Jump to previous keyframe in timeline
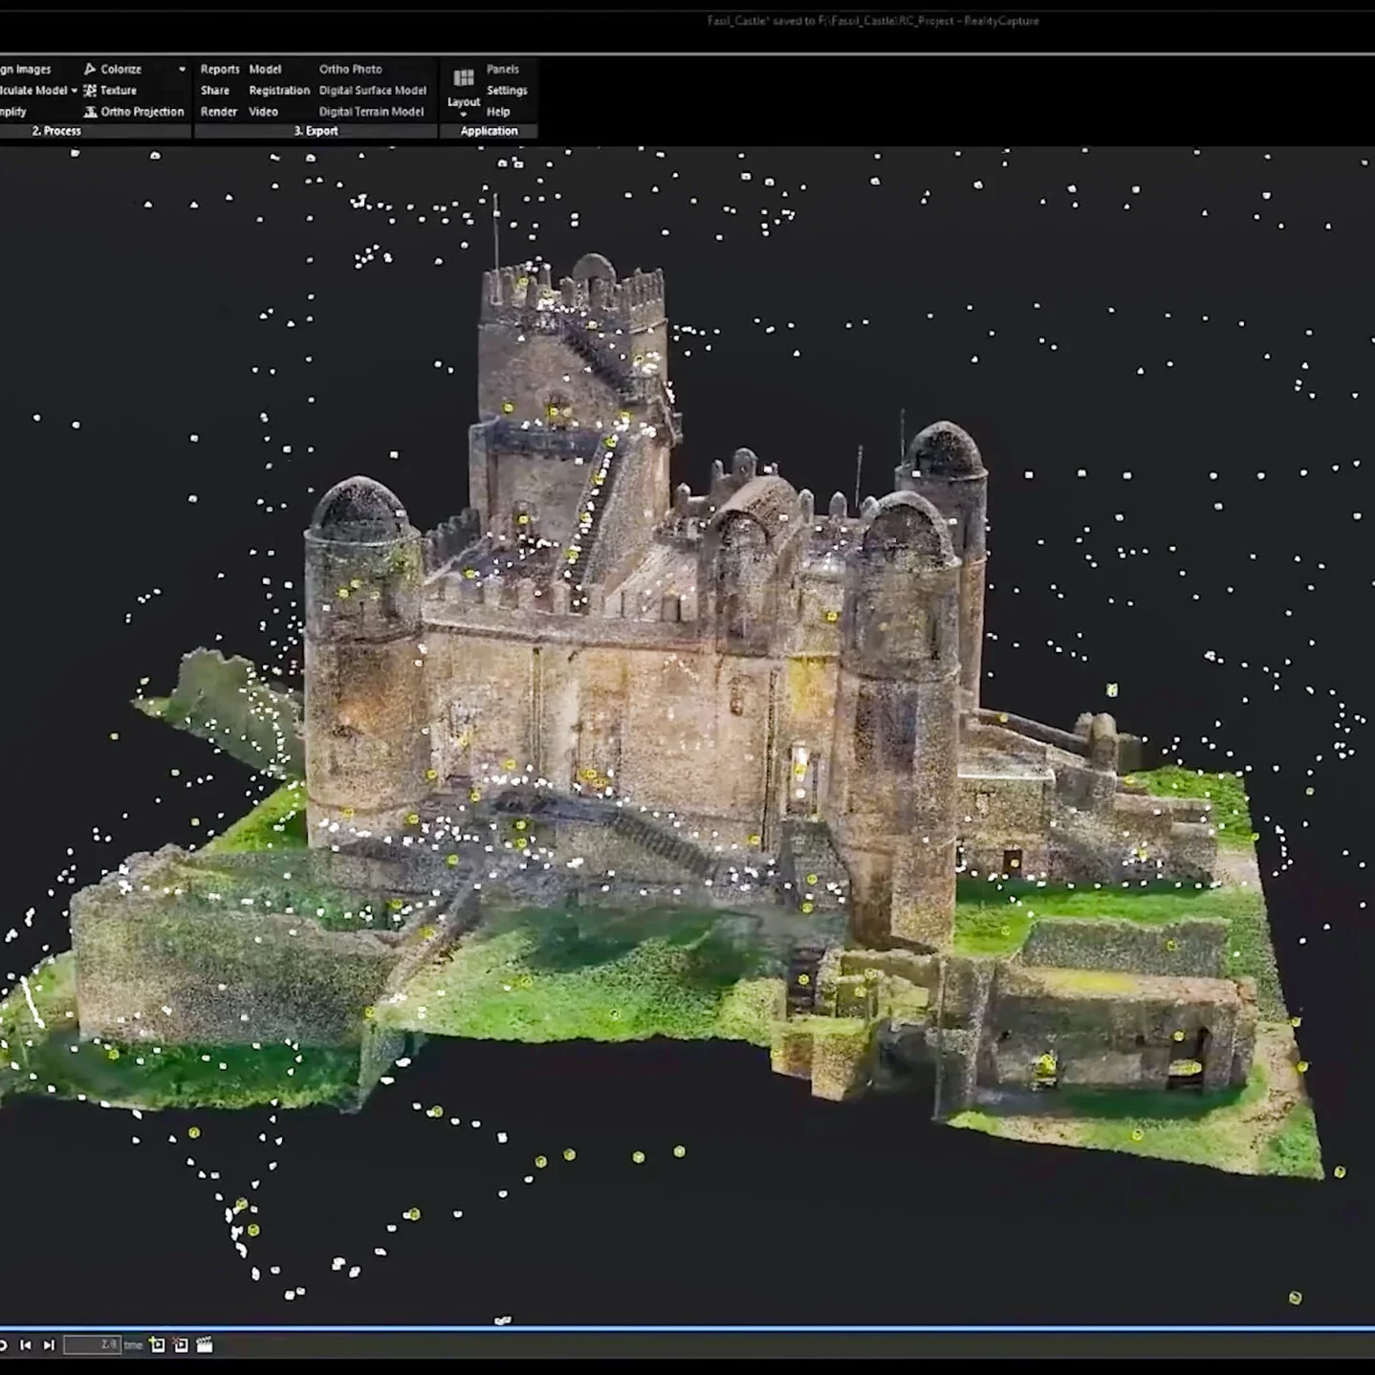This screenshot has width=1375, height=1375. (x=26, y=1344)
